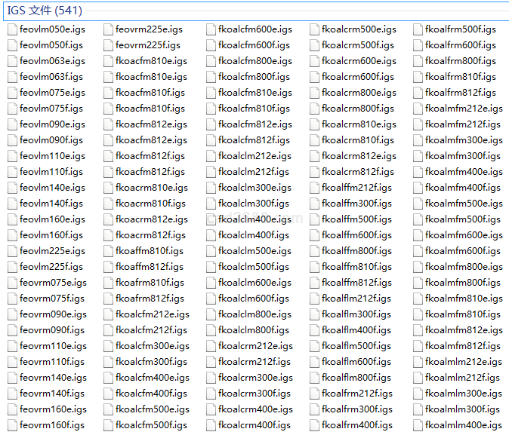Click the file icon of fkoalmlm400e.igs

(418, 425)
